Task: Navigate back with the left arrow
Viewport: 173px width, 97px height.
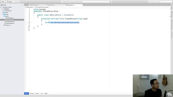Action: point(25,5)
